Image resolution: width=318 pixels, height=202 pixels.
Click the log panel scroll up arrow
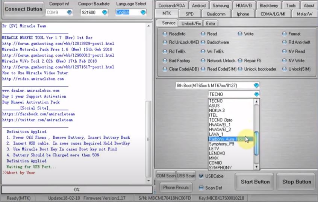tap(148, 26)
